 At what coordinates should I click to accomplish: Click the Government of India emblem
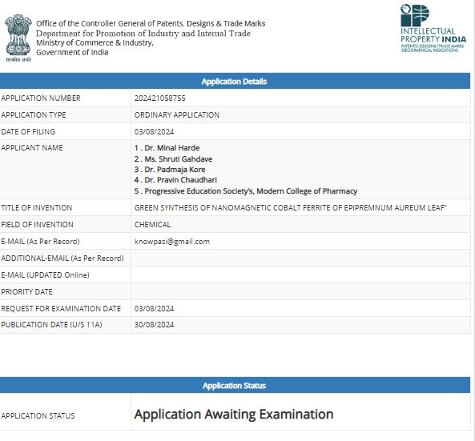coord(18,38)
